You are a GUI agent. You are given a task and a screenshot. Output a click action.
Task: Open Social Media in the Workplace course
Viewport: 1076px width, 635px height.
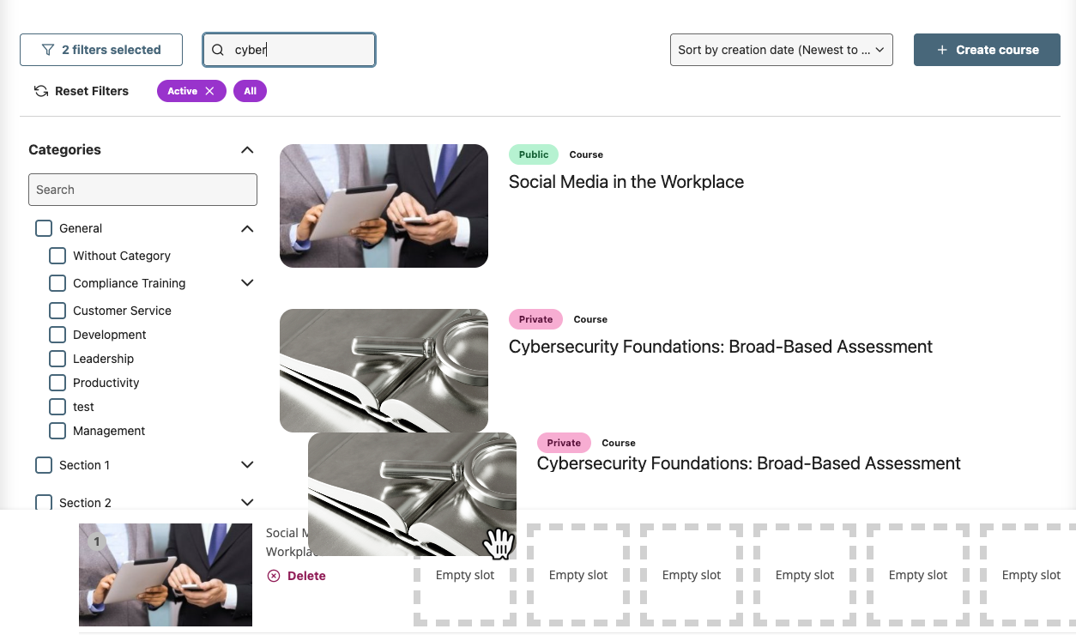(x=626, y=182)
